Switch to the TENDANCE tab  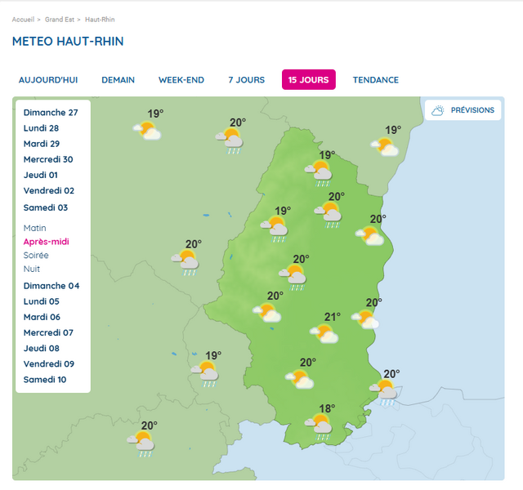[376, 80]
